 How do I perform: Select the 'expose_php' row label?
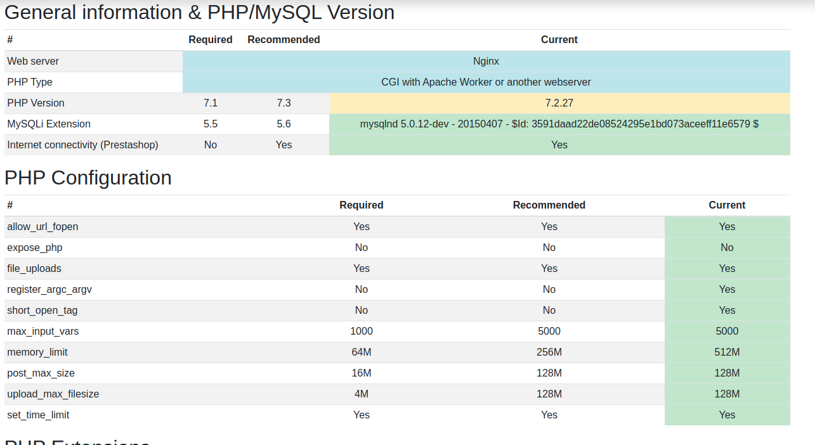tap(35, 248)
